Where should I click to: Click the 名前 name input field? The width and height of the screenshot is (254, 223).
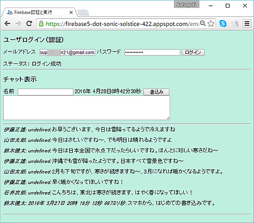[45, 92]
